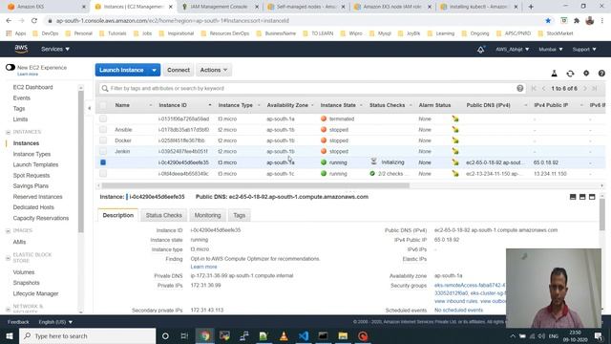Open EC2 Dashboard in sidebar
The width and height of the screenshot is (611, 344).
click(32, 87)
